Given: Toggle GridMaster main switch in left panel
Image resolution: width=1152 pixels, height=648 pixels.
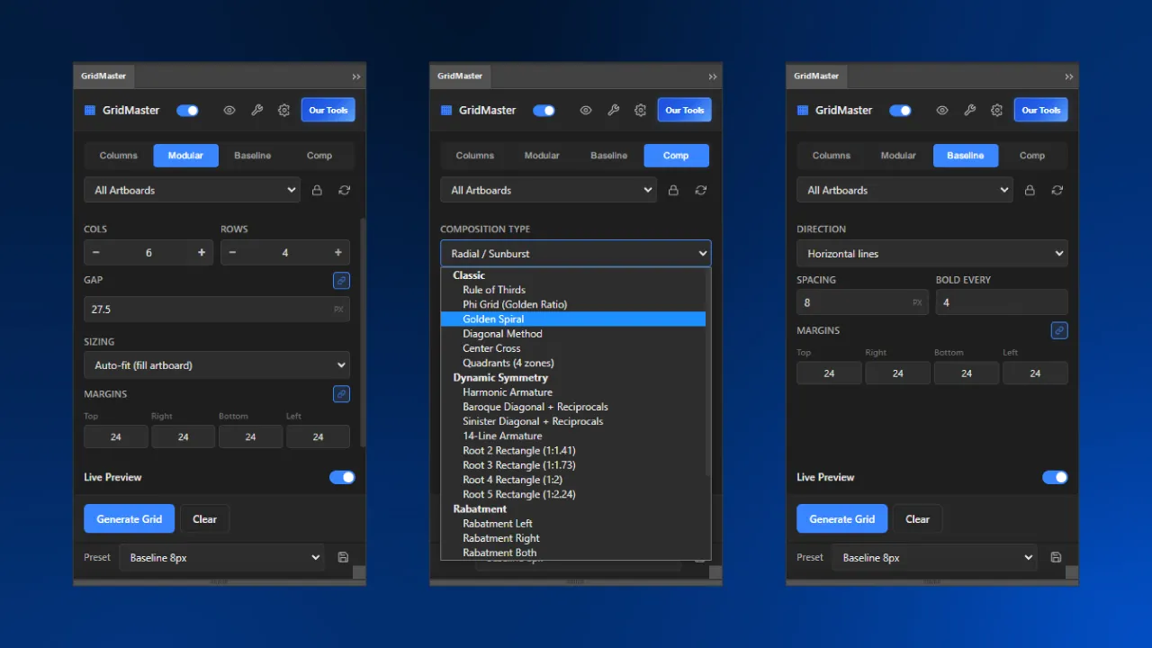Looking at the screenshot, I should (x=187, y=111).
